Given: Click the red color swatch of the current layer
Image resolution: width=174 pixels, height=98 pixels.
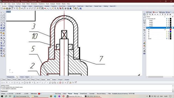Looking at the screenshot, I should [x=170, y=30].
